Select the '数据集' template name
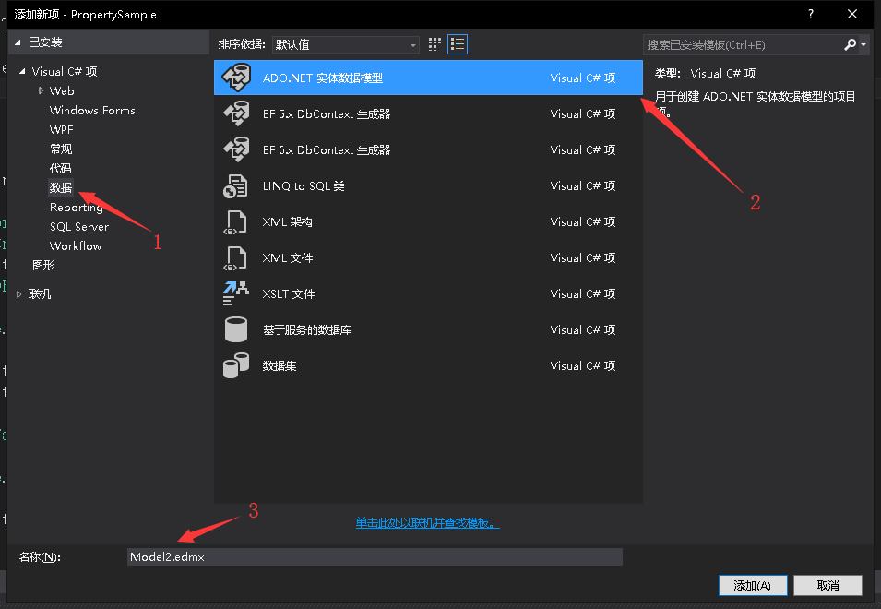The width and height of the screenshot is (881, 609). click(x=280, y=365)
